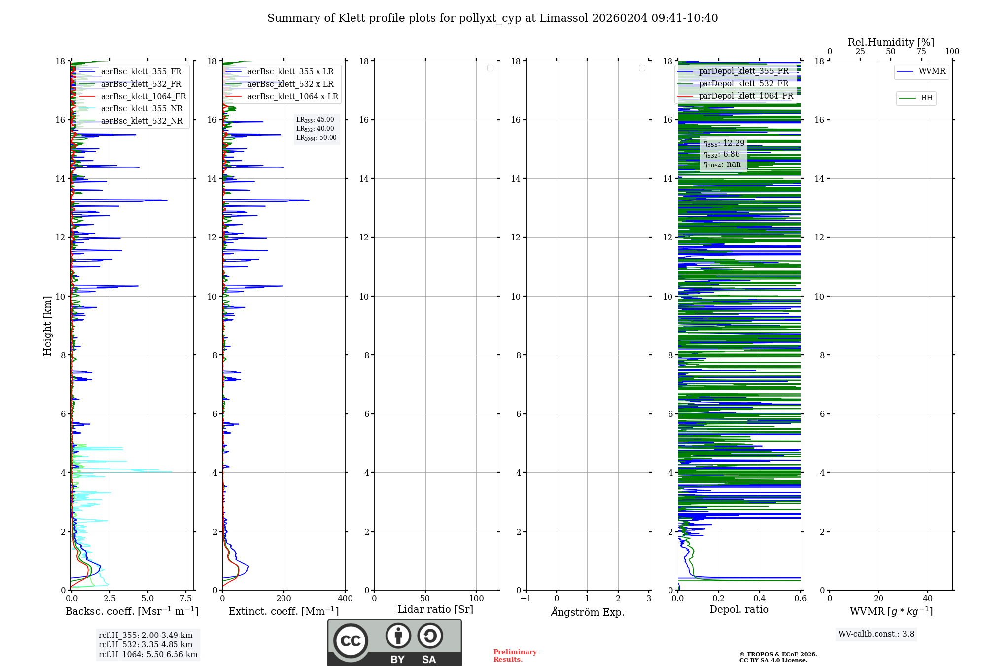Screen dimensions: 986x670
Task: Select the aerBsc_klett_355_NR legend label
Action: pos(142,108)
